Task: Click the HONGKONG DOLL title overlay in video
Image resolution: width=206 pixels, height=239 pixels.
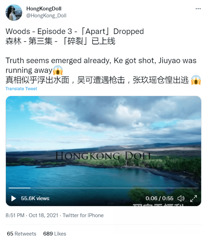Action: click(103, 156)
